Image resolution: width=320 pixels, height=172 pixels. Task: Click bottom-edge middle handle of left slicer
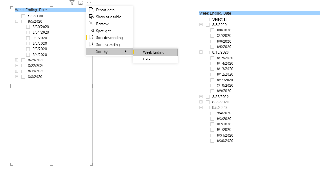(52, 166)
